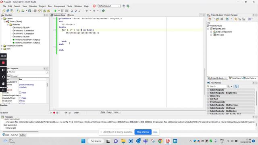Click the New items toolbar icon

4,11
